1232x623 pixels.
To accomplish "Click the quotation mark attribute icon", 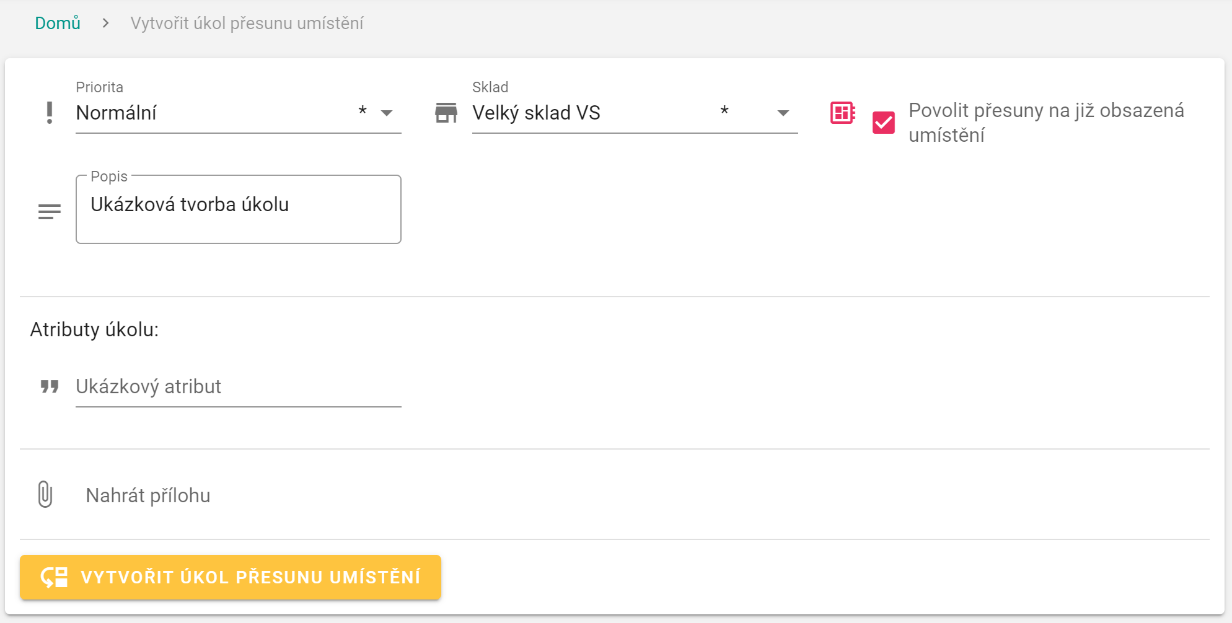I will [50, 387].
